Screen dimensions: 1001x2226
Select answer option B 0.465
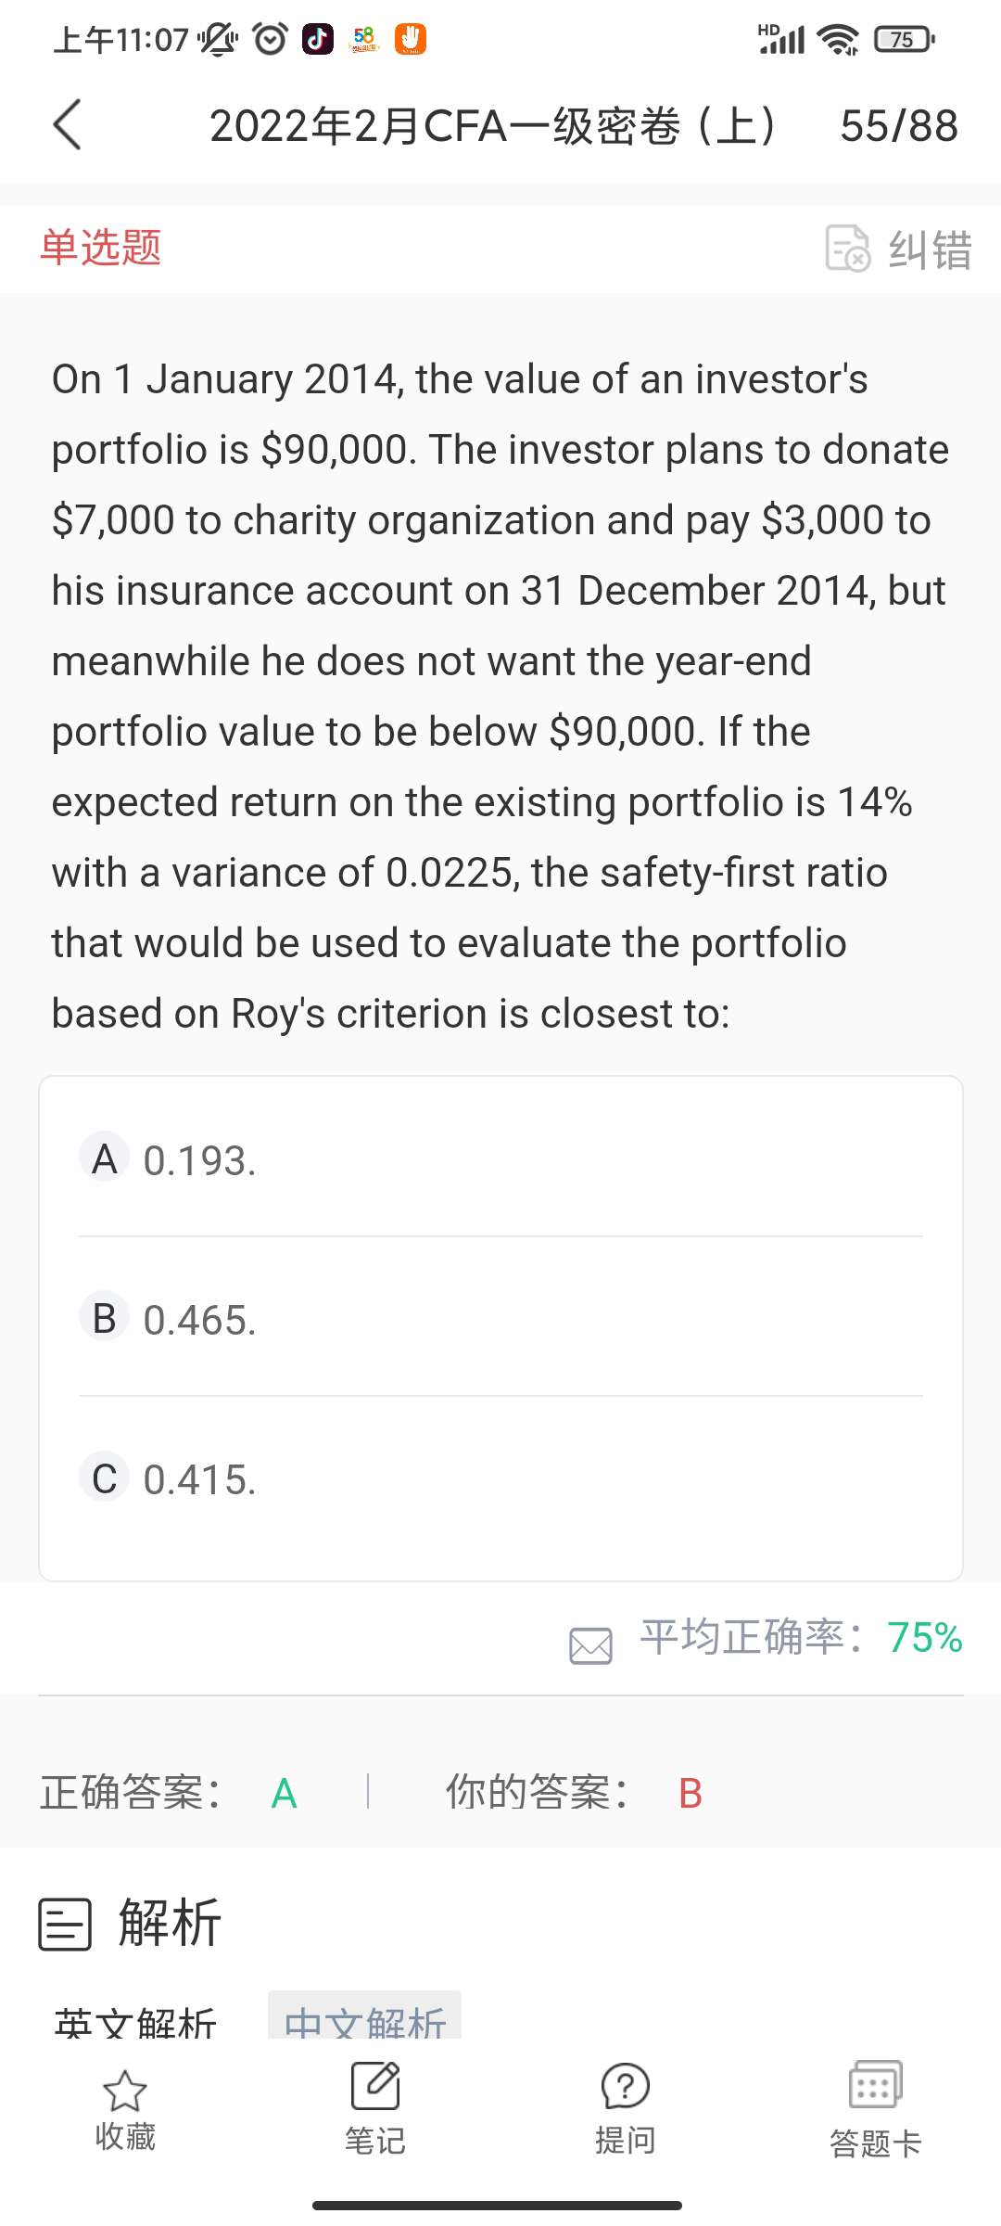500,1319
